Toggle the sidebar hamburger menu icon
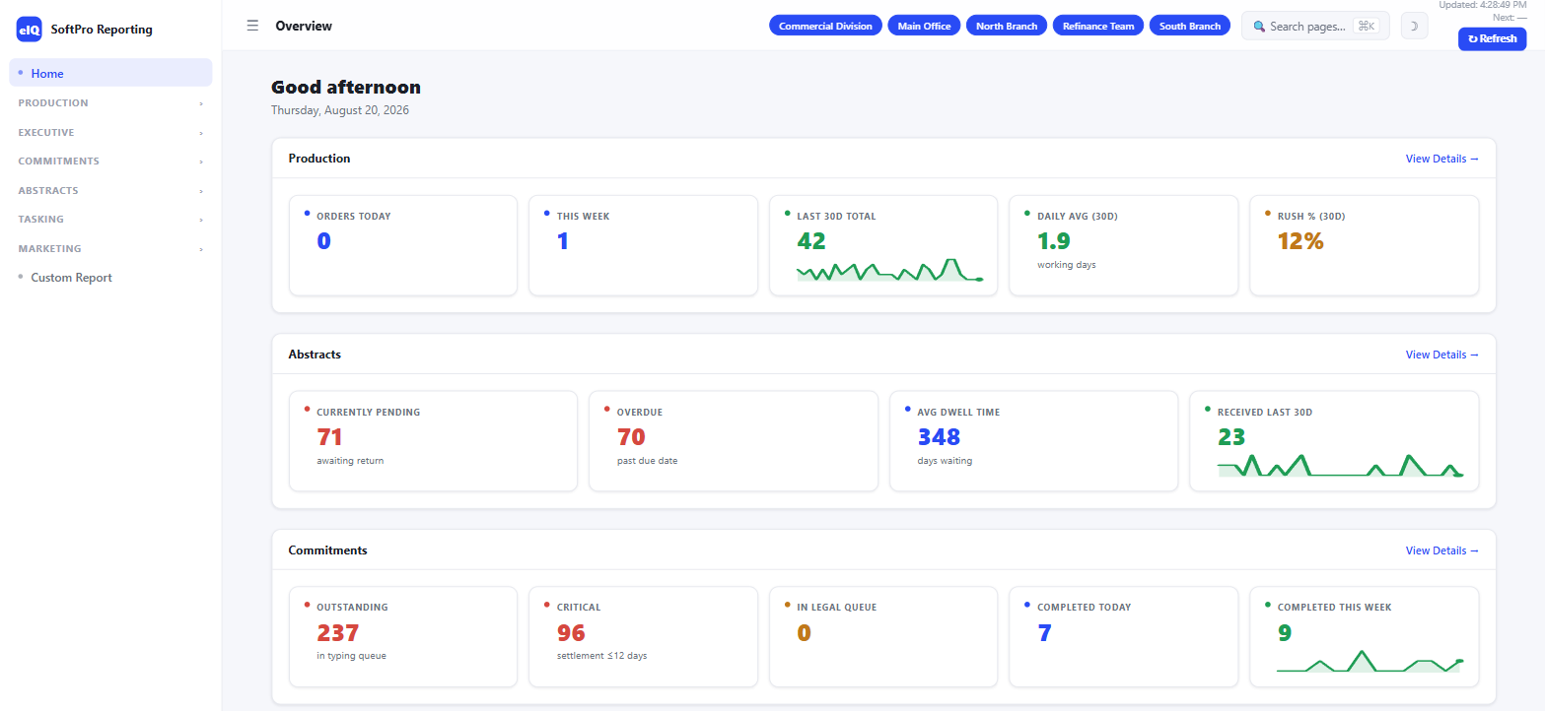 [252, 26]
